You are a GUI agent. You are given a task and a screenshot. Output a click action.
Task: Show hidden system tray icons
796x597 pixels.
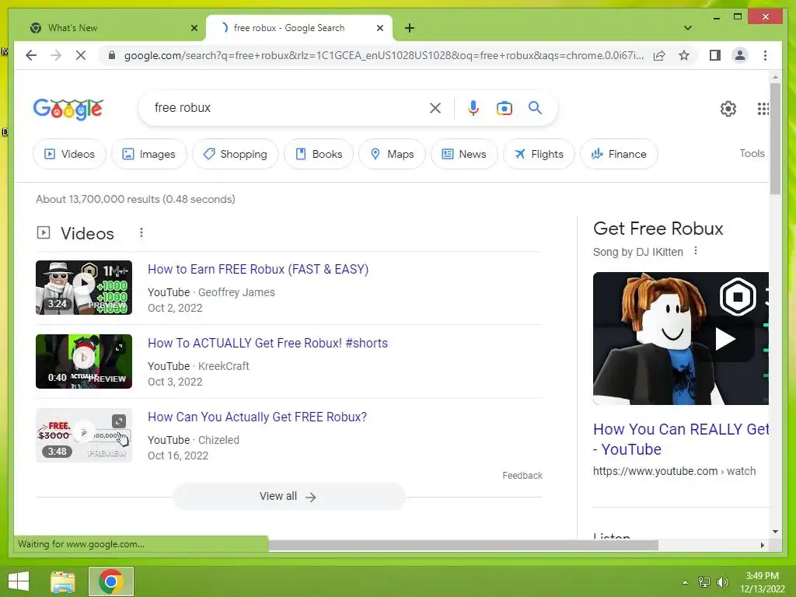[x=685, y=581]
